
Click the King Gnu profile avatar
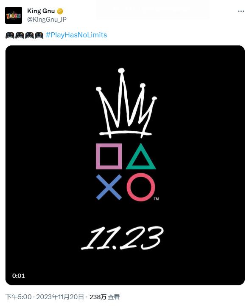14,15
